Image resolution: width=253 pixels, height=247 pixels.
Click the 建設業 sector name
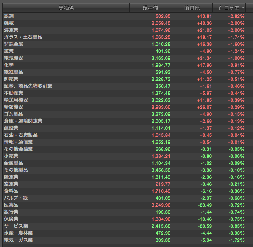click(x=11, y=128)
